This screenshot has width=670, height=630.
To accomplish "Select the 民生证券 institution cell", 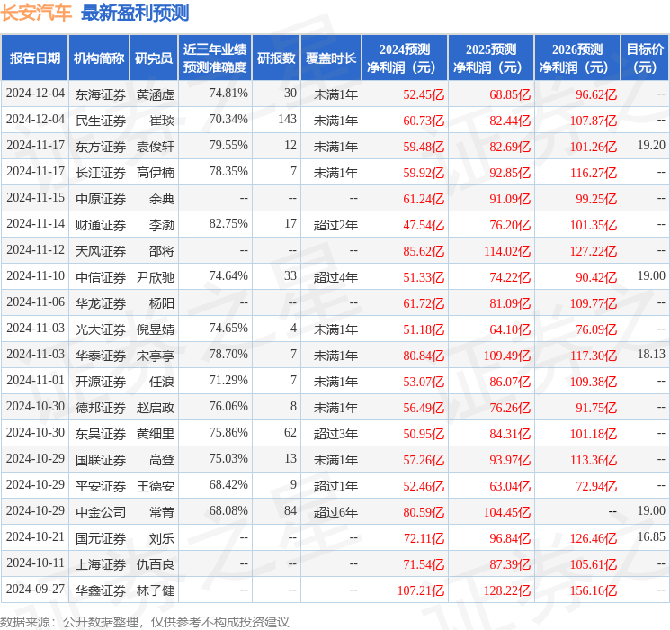I will point(101,121).
